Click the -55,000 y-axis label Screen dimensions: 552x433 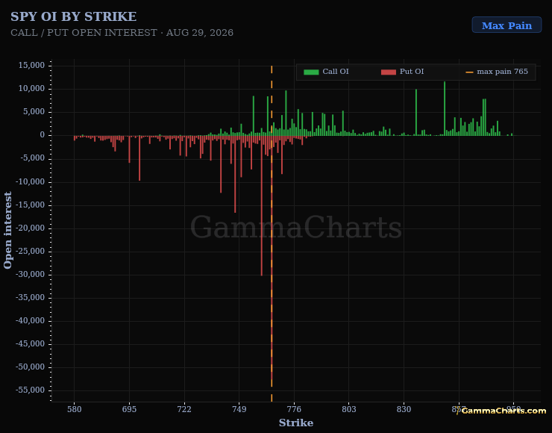tap(31, 390)
